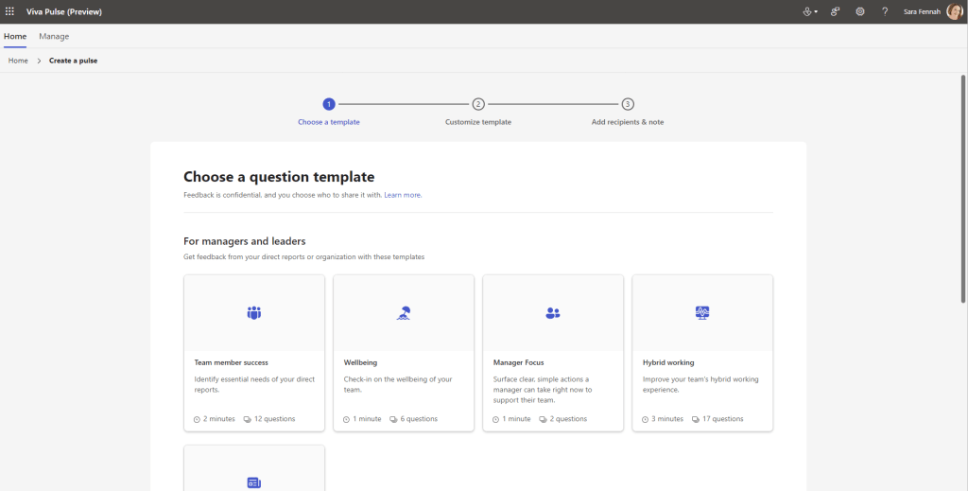Select step 2 Customize template
This screenshot has height=491, width=968.
pos(478,104)
